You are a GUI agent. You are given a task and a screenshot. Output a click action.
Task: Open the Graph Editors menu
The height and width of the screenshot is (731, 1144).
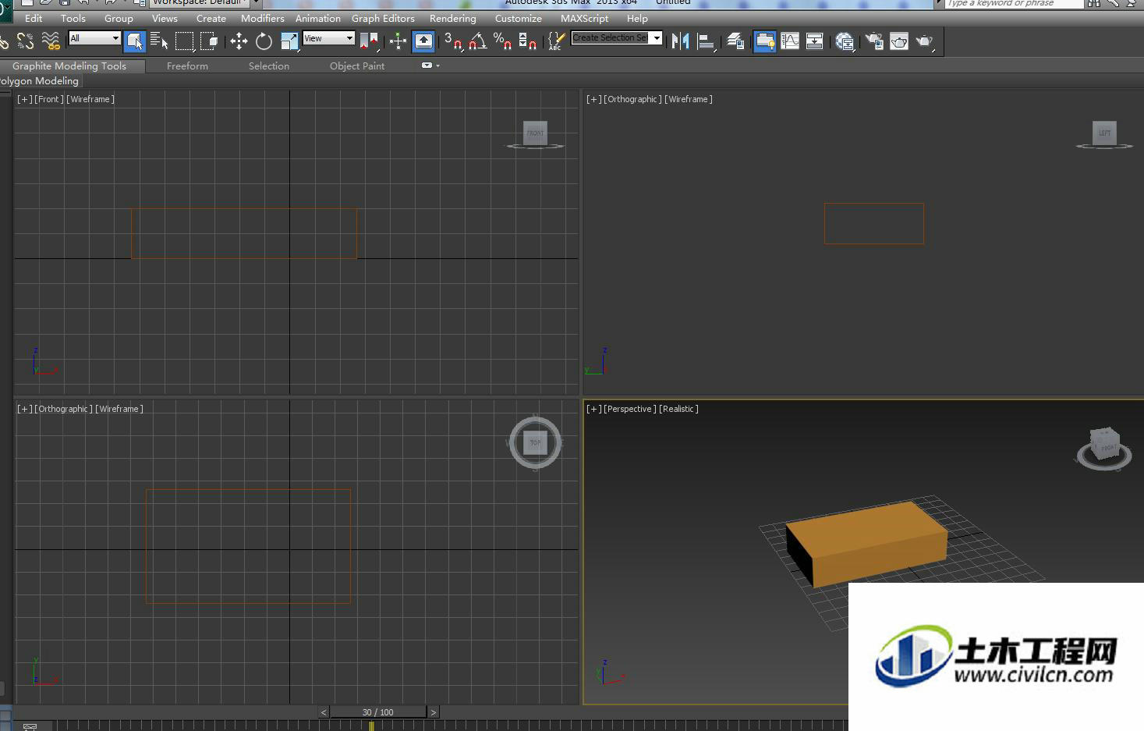(x=383, y=18)
